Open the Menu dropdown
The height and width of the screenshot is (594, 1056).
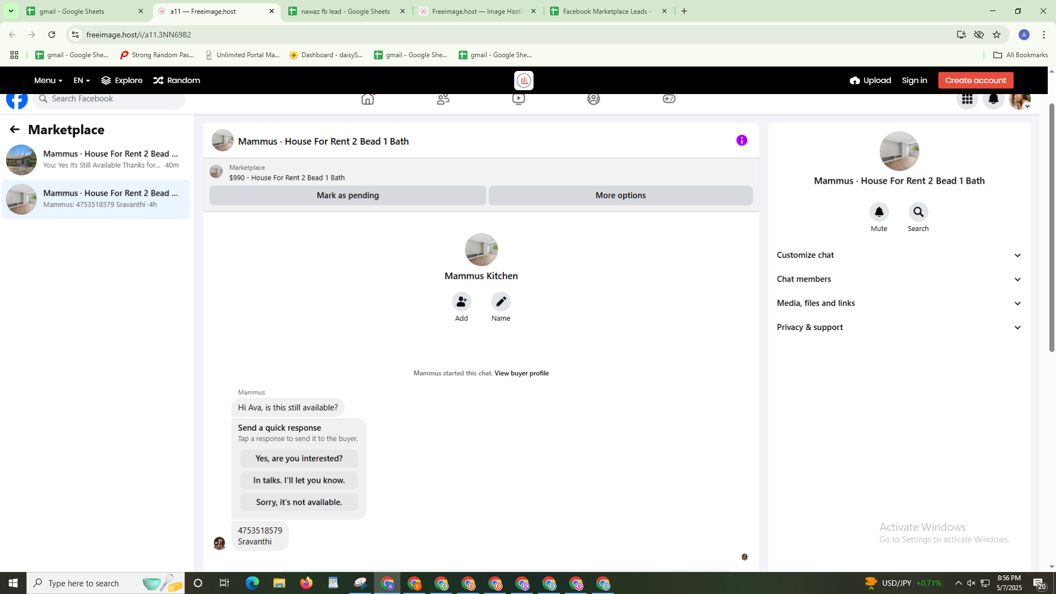pos(48,80)
